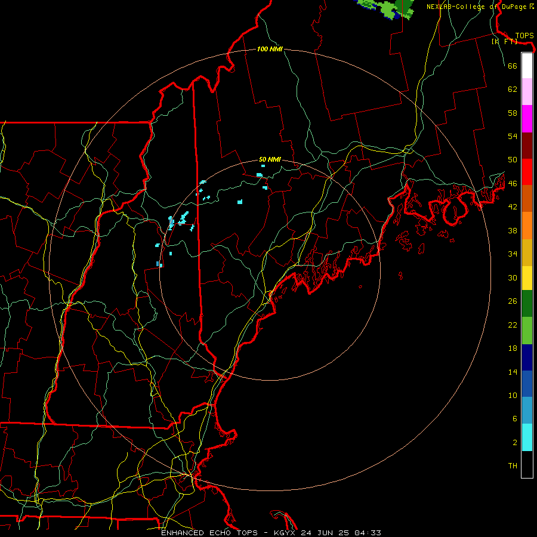Click the '26' legend value
537x537 pixels.
513,301
